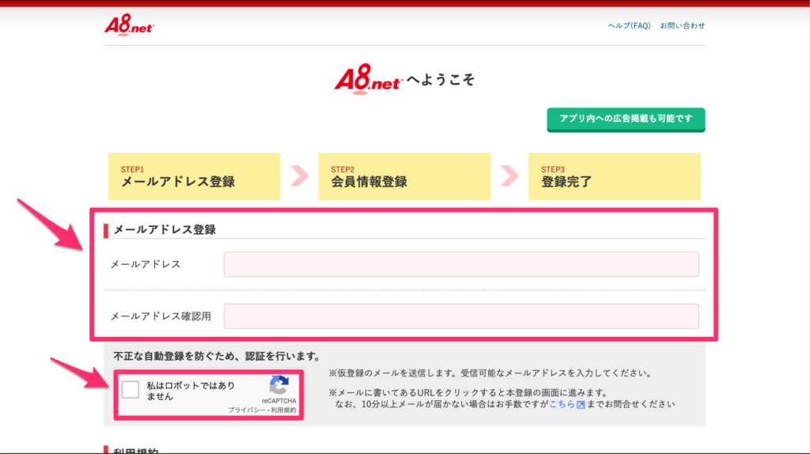Click the external-link icon beside こちら
This screenshot has height=454, width=810.
(581, 404)
